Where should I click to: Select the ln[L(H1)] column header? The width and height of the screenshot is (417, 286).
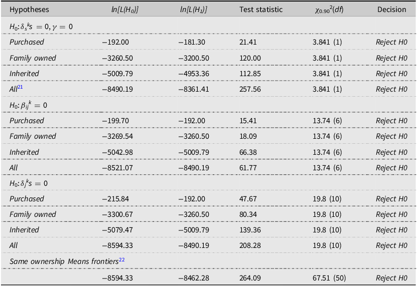pos(193,10)
